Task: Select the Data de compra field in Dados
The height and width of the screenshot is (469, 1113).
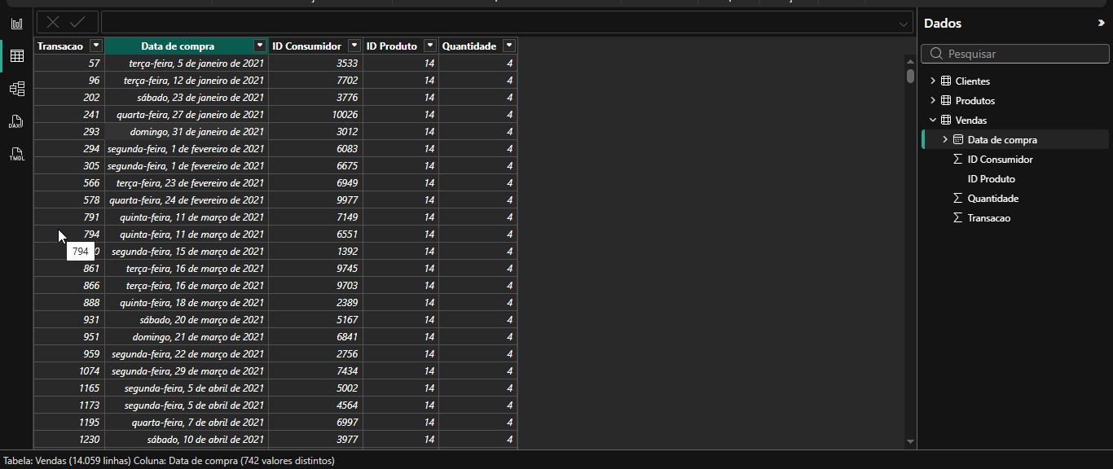Action: click(1002, 140)
